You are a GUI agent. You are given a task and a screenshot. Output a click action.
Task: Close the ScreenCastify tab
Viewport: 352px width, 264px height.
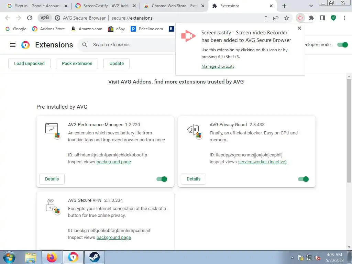134,6
